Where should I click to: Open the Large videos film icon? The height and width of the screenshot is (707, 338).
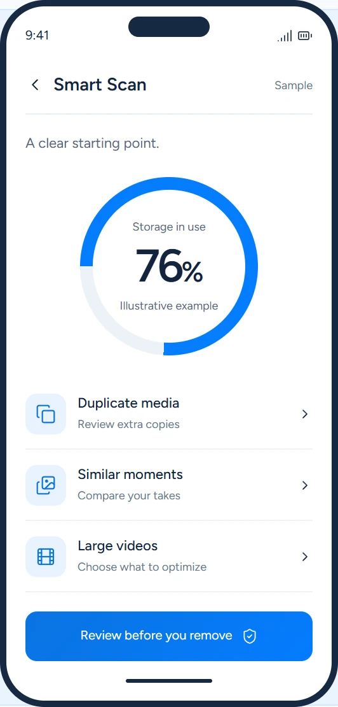tap(45, 557)
